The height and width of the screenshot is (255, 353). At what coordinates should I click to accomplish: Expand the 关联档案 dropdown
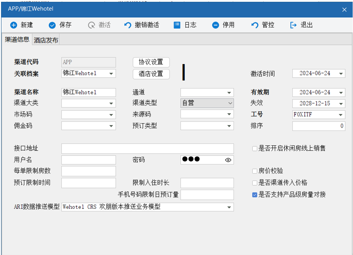111,74
